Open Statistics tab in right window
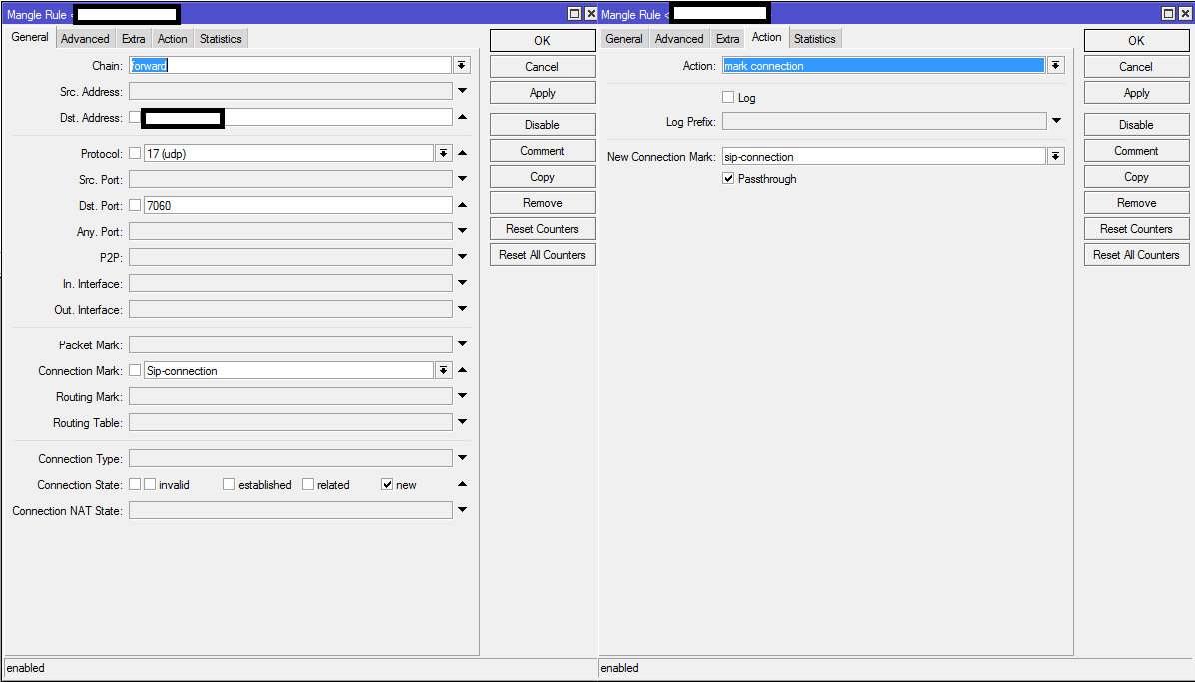The width and height of the screenshot is (1195, 682). pyautogui.click(x=814, y=39)
